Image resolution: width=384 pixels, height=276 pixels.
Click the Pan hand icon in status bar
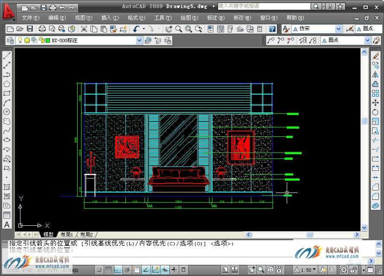pos(251,270)
